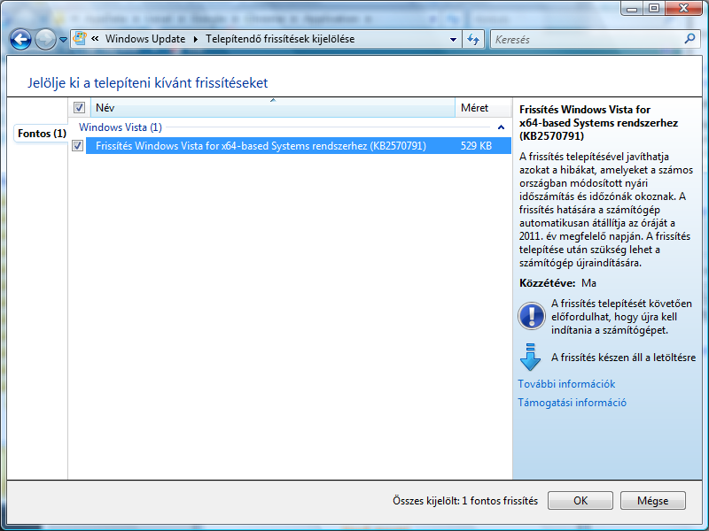The image size is (709, 531).
Task: Click the blue download arrow icon
Action: [x=530, y=358]
